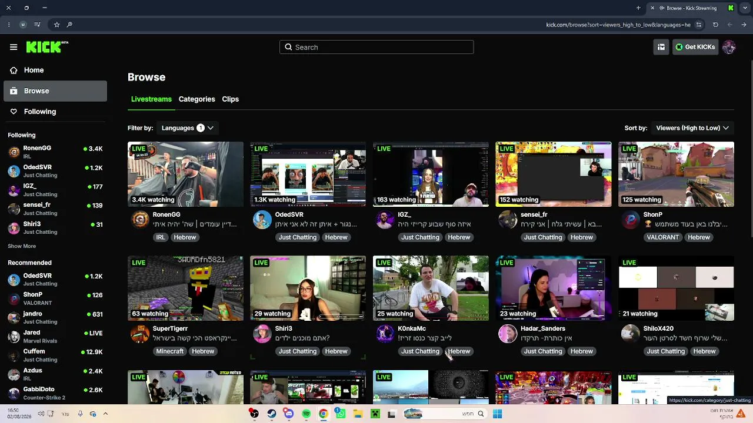Viewport: 753px width, 423px height.
Task: Click ShiloX420 avatar in the stream grid
Action: coord(631,334)
